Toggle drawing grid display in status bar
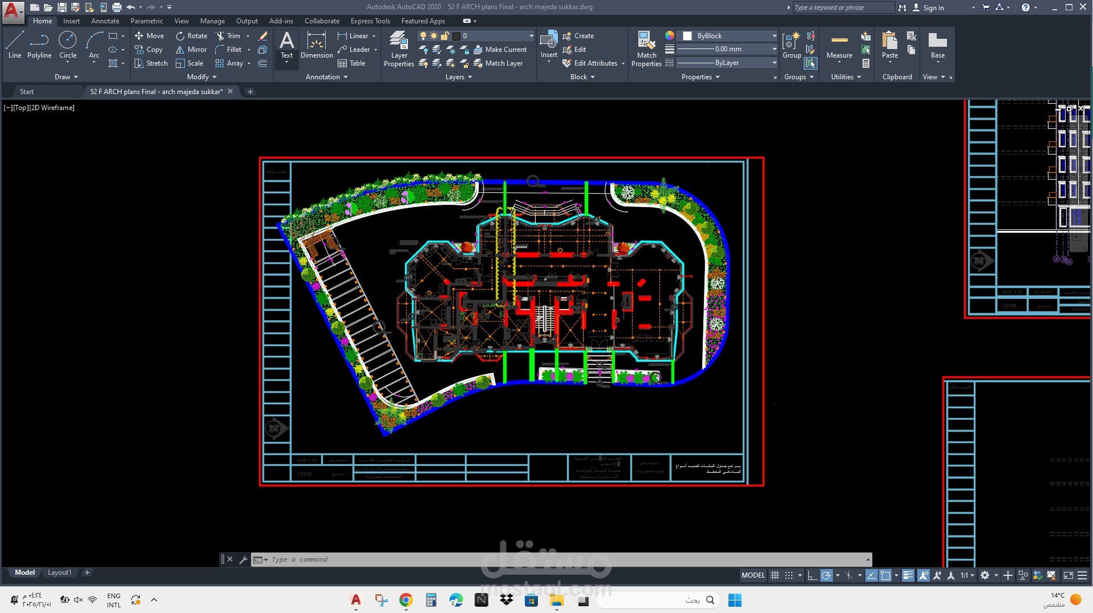 point(775,575)
